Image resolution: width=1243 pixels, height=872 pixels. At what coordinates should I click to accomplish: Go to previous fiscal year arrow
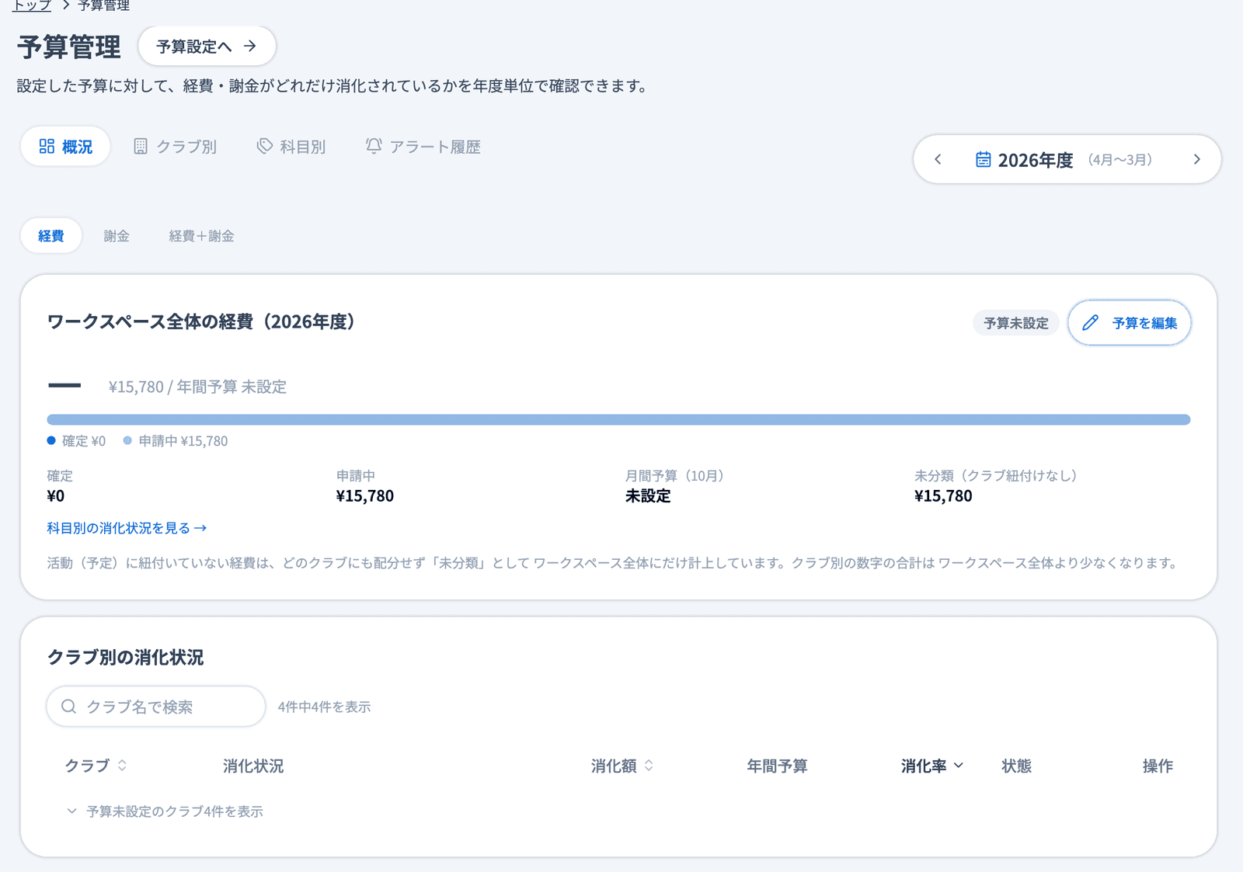(x=938, y=159)
